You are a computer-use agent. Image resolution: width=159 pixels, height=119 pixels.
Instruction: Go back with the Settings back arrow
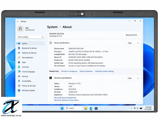[x=18, y=21]
